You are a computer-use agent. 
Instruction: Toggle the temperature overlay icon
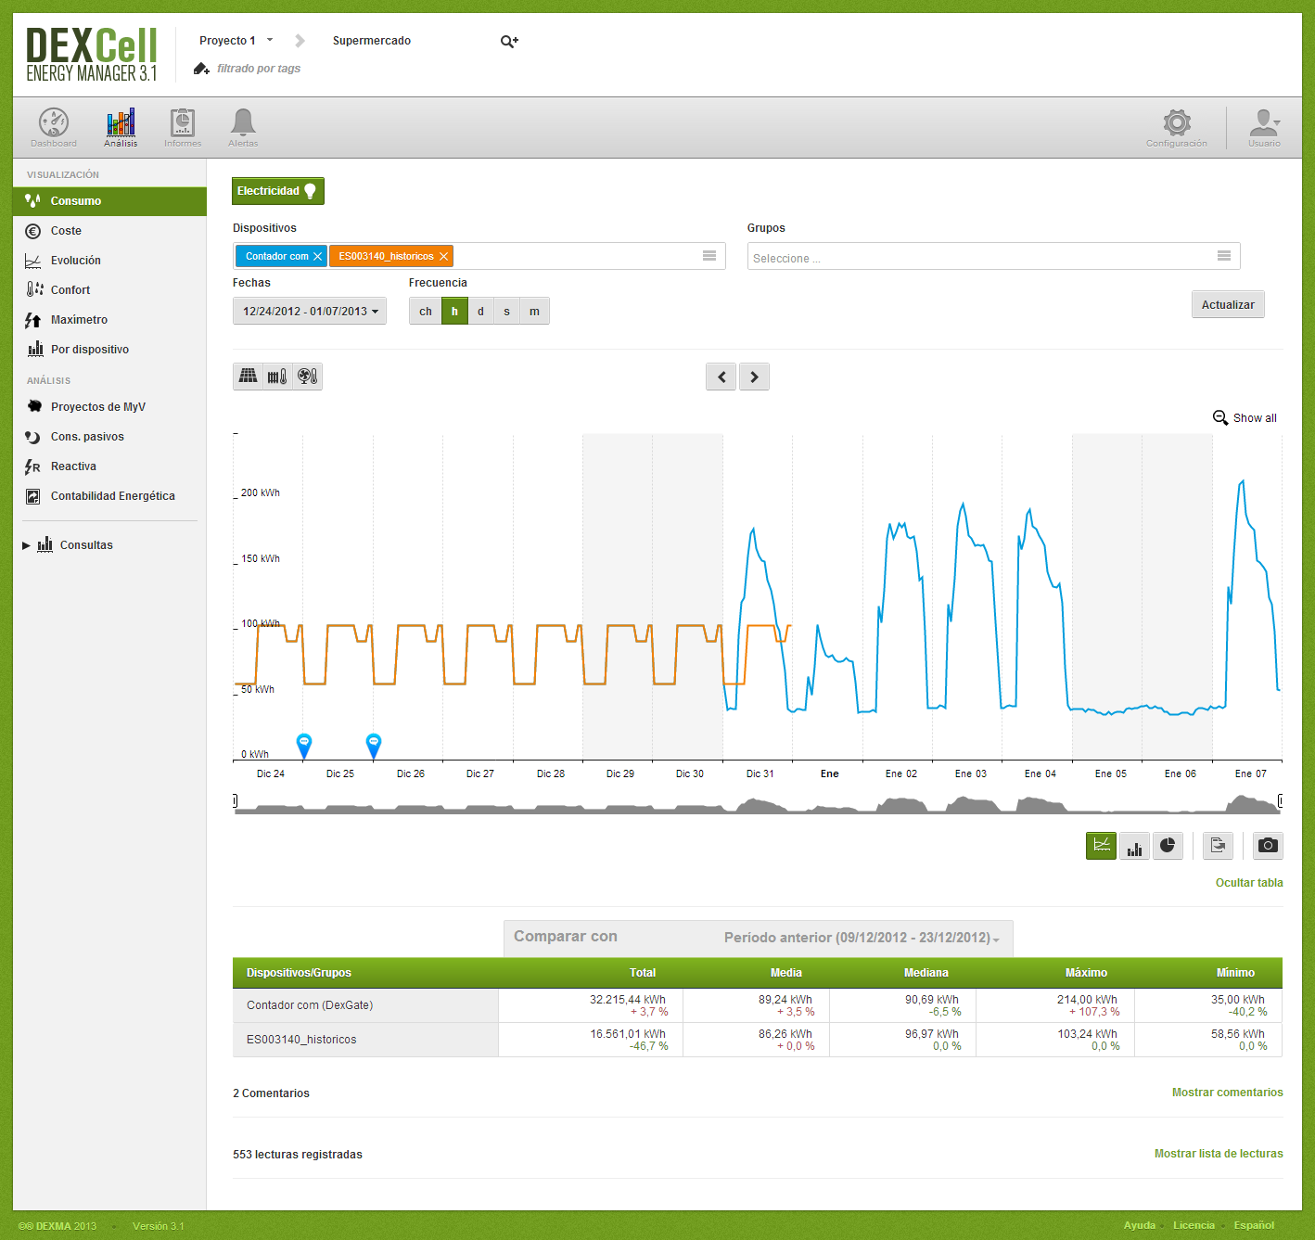point(277,377)
